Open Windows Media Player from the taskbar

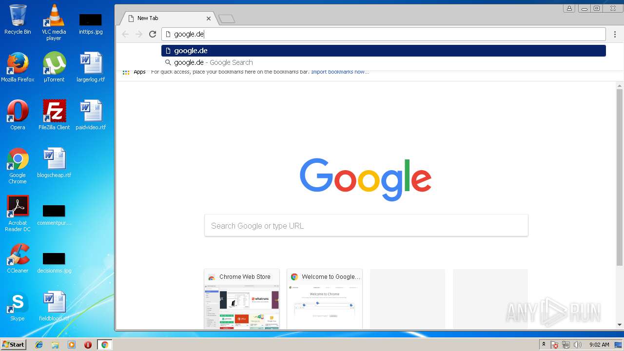pyautogui.click(x=72, y=345)
